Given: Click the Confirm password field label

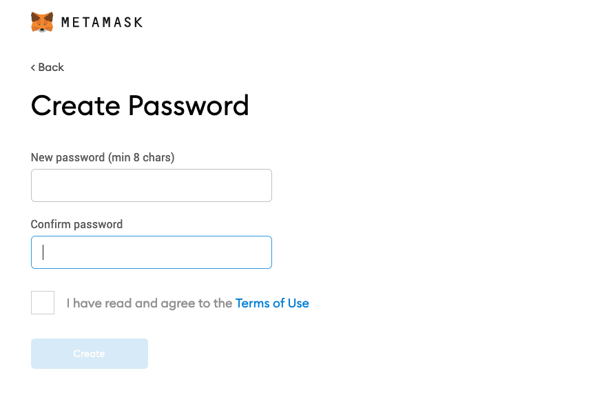Looking at the screenshot, I should (x=76, y=224).
